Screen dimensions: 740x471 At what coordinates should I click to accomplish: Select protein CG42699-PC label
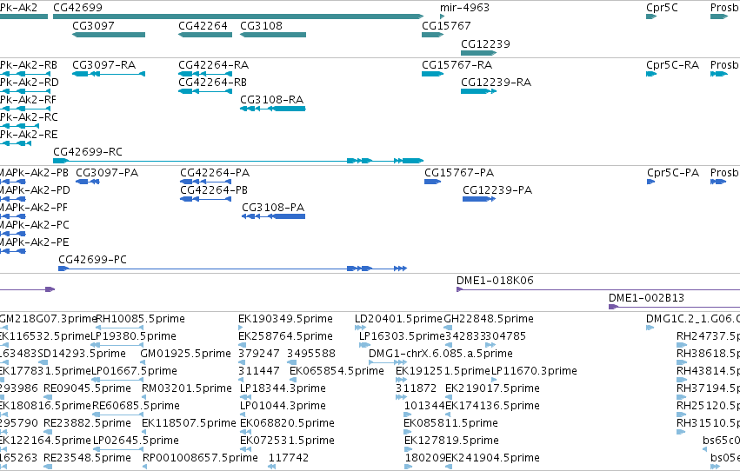coord(92,260)
